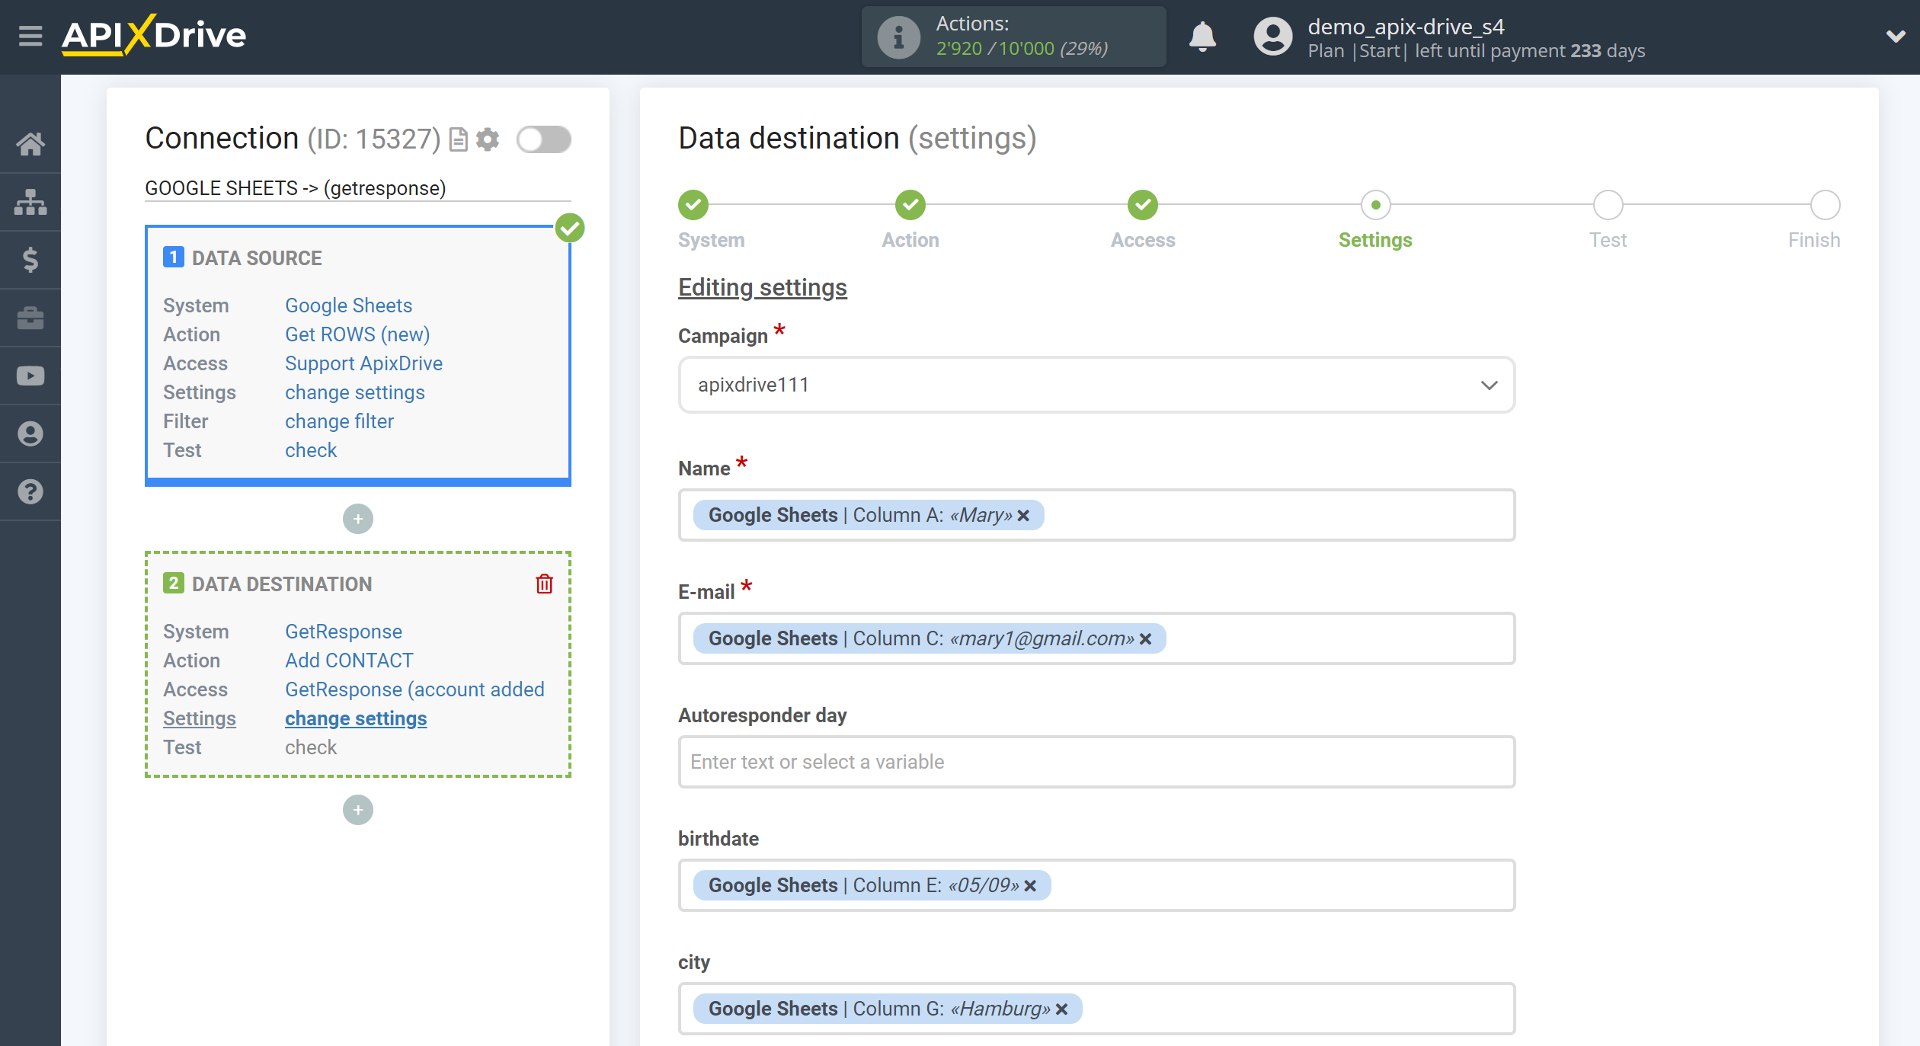The width and height of the screenshot is (1920, 1046).
Task: Open the Get ROWS (new) link
Action: pyautogui.click(x=357, y=334)
